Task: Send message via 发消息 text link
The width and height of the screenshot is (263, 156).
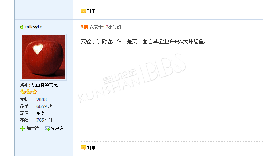Action: (57, 129)
